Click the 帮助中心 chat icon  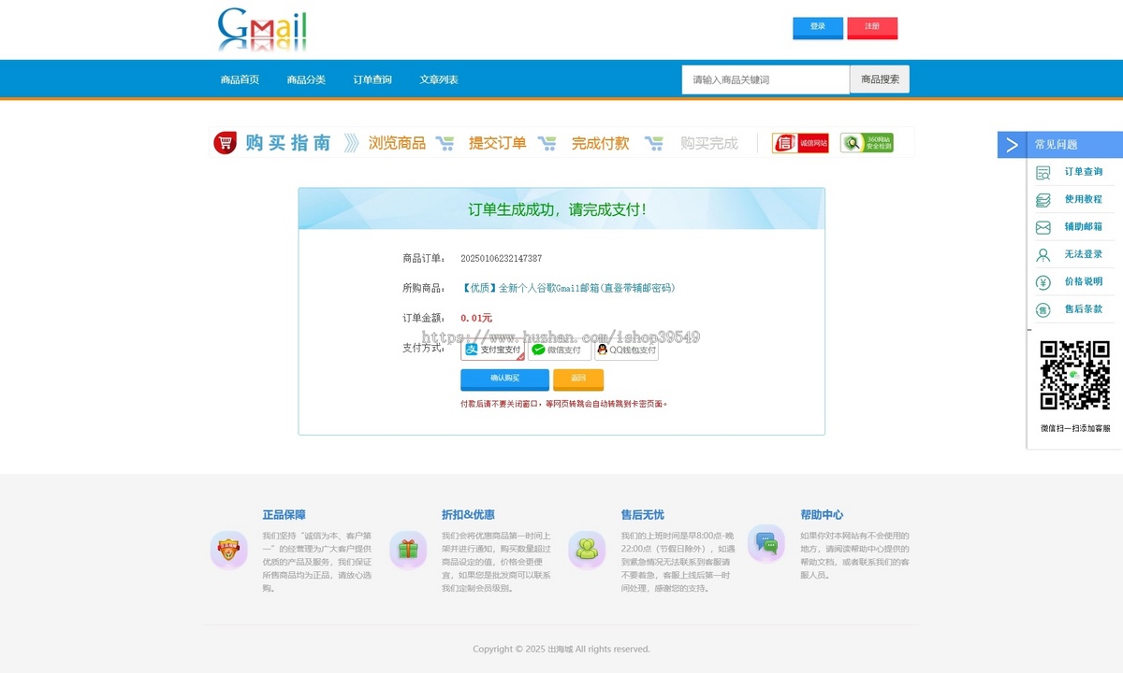tap(766, 543)
